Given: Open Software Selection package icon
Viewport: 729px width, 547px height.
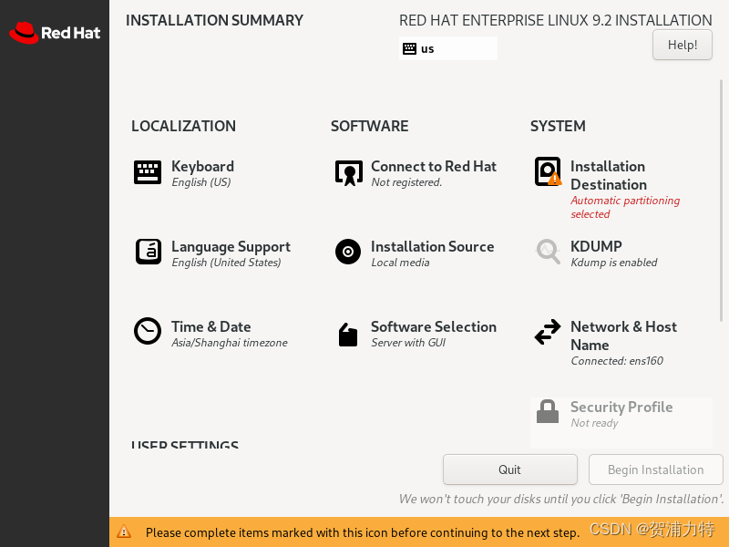Looking at the screenshot, I should click(347, 334).
